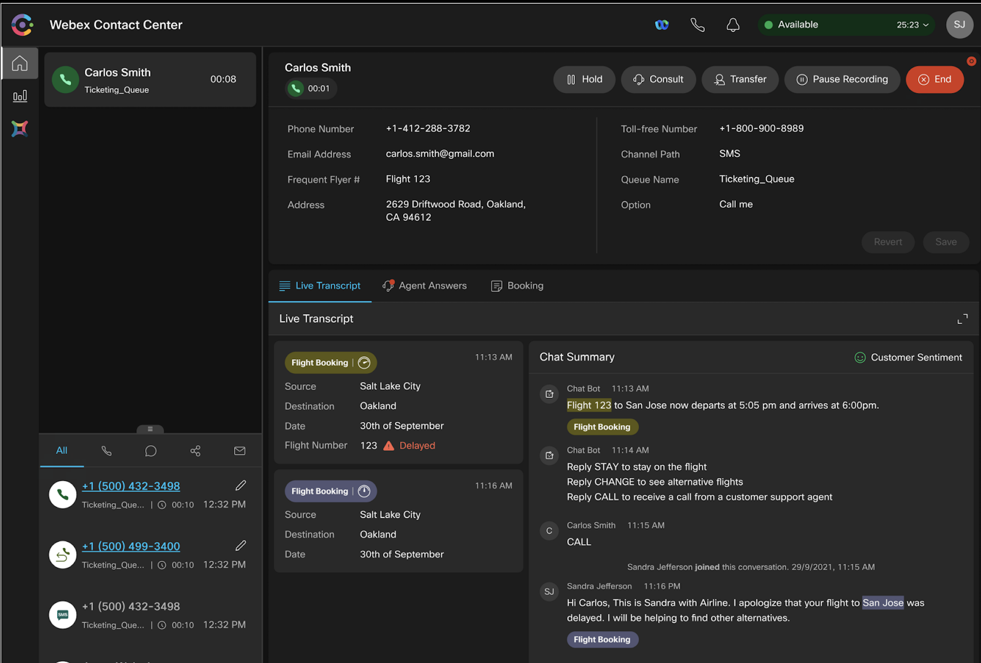Open the Available status dropdown
This screenshot has width=981, height=663.
tap(846, 25)
